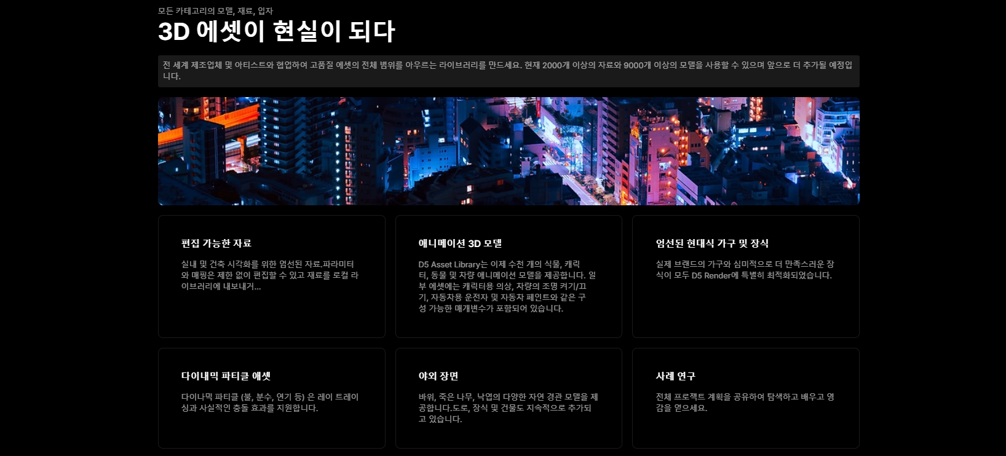The width and height of the screenshot is (1006, 456).
Task: Click the subtitle "모든 카테고리의 모델, 재료, 입자"
Action: (x=215, y=11)
